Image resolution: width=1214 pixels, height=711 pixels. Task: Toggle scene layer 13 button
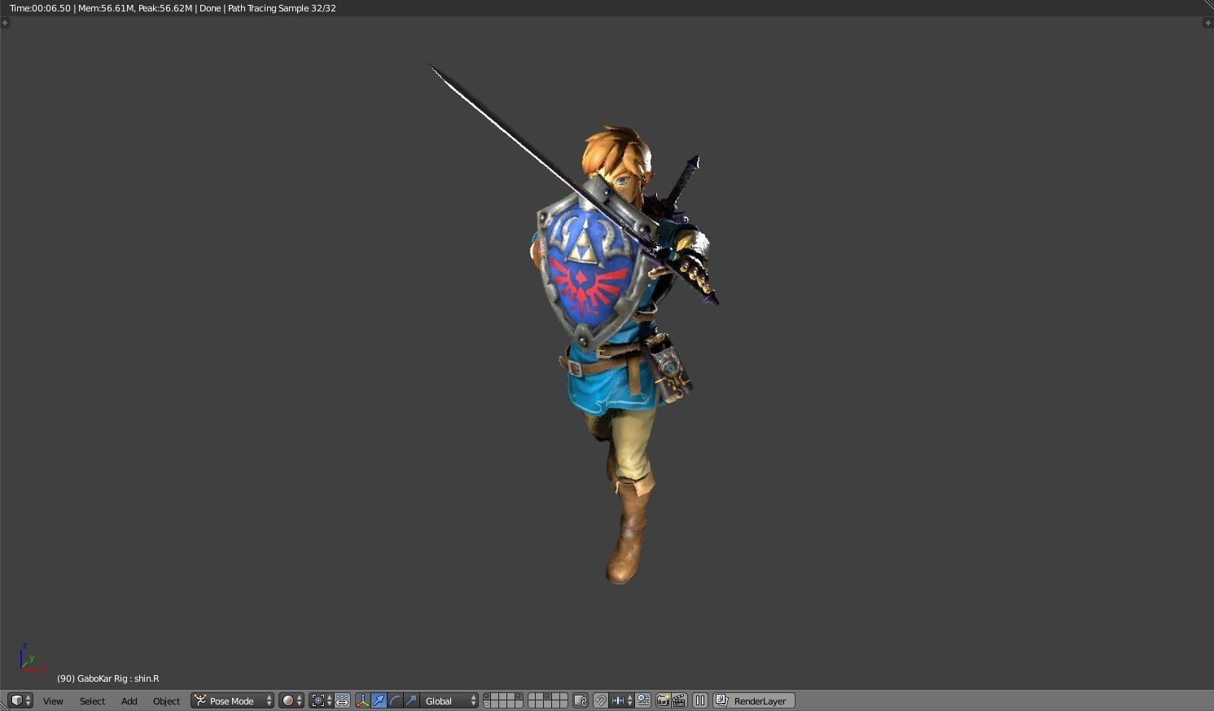click(503, 704)
